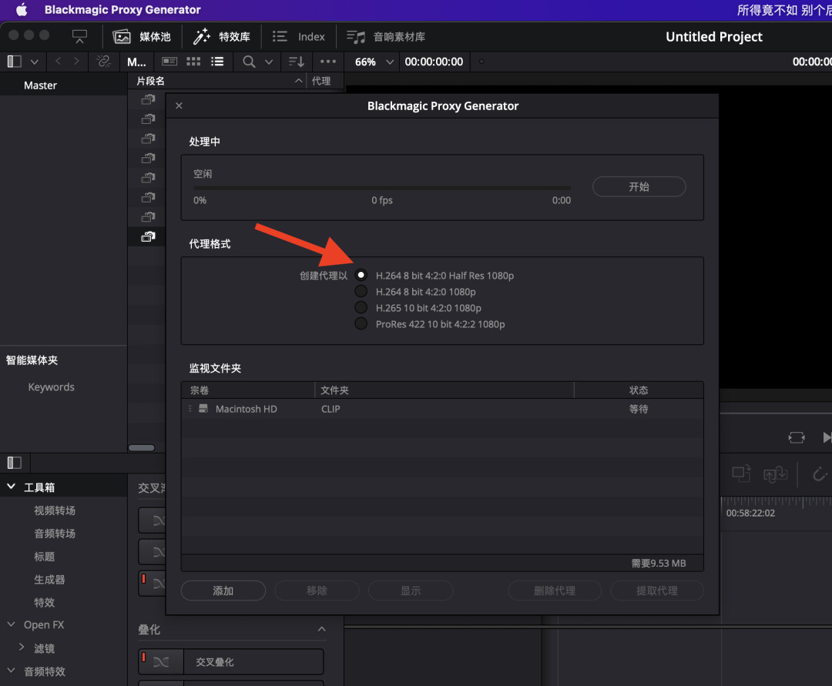Open the Apple menu
The height and width of the screenshot is (686, 832).
(22, 9)
